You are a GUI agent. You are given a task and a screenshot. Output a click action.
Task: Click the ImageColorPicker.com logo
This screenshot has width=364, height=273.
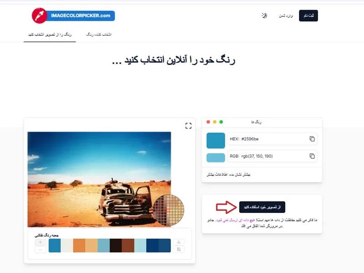pyautogui.click(x=73, y=15)
